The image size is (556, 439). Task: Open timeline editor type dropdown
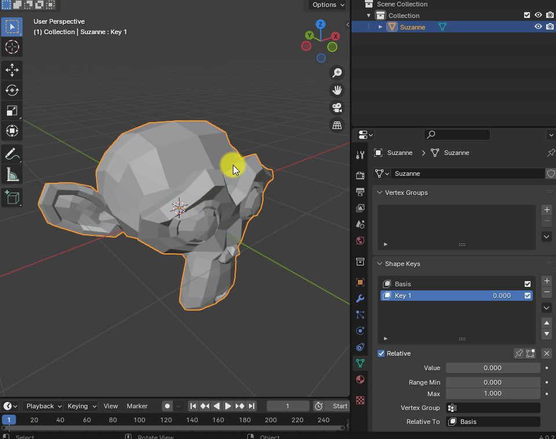pos(10,406)
